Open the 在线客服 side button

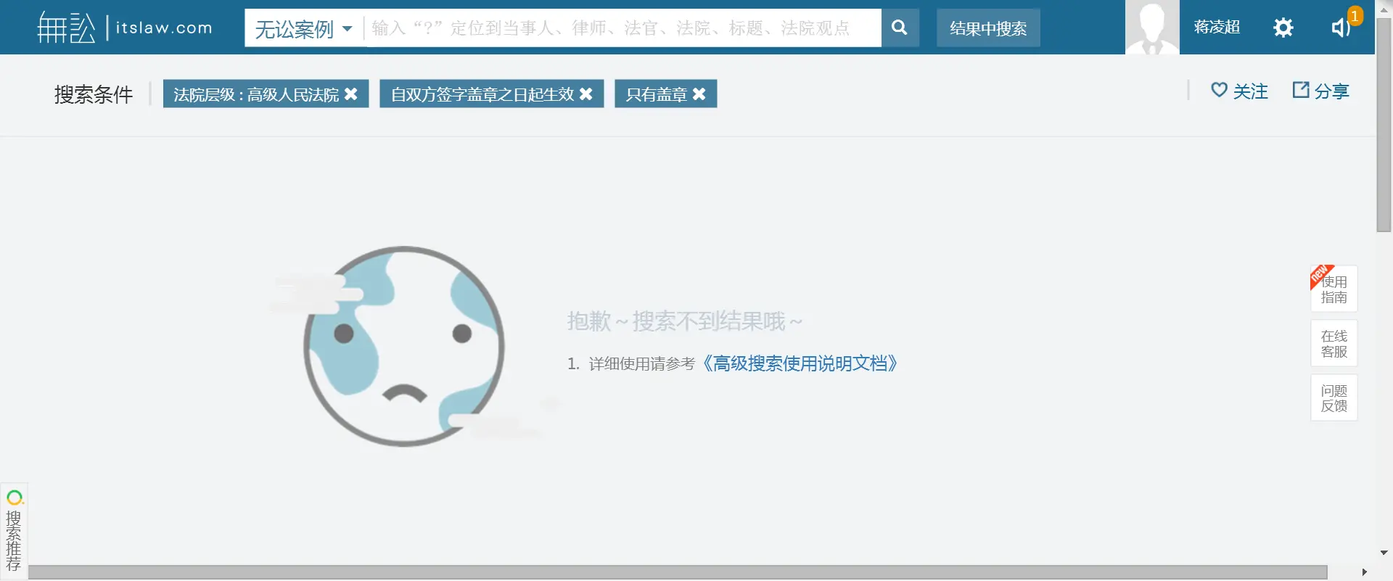pos(1334,344)
